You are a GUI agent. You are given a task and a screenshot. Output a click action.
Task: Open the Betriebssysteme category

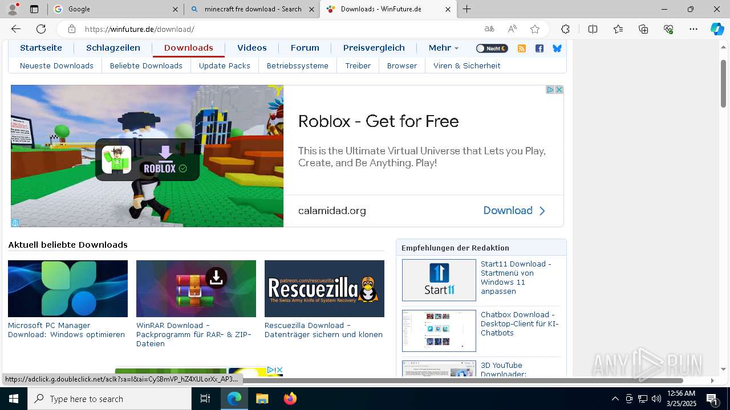click(x=298, y=65)
